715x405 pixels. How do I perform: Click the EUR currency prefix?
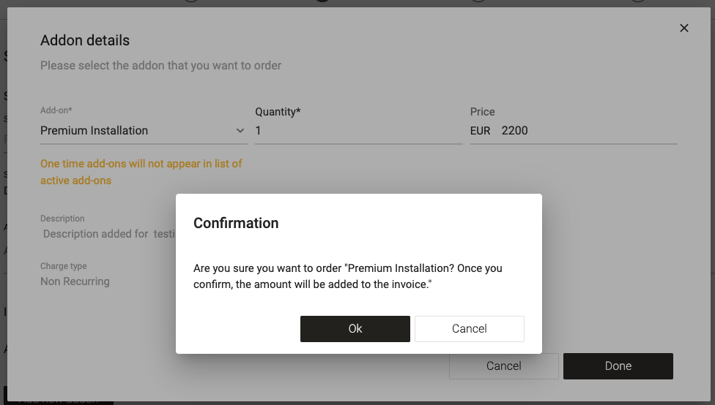click(x=481, y=131)
